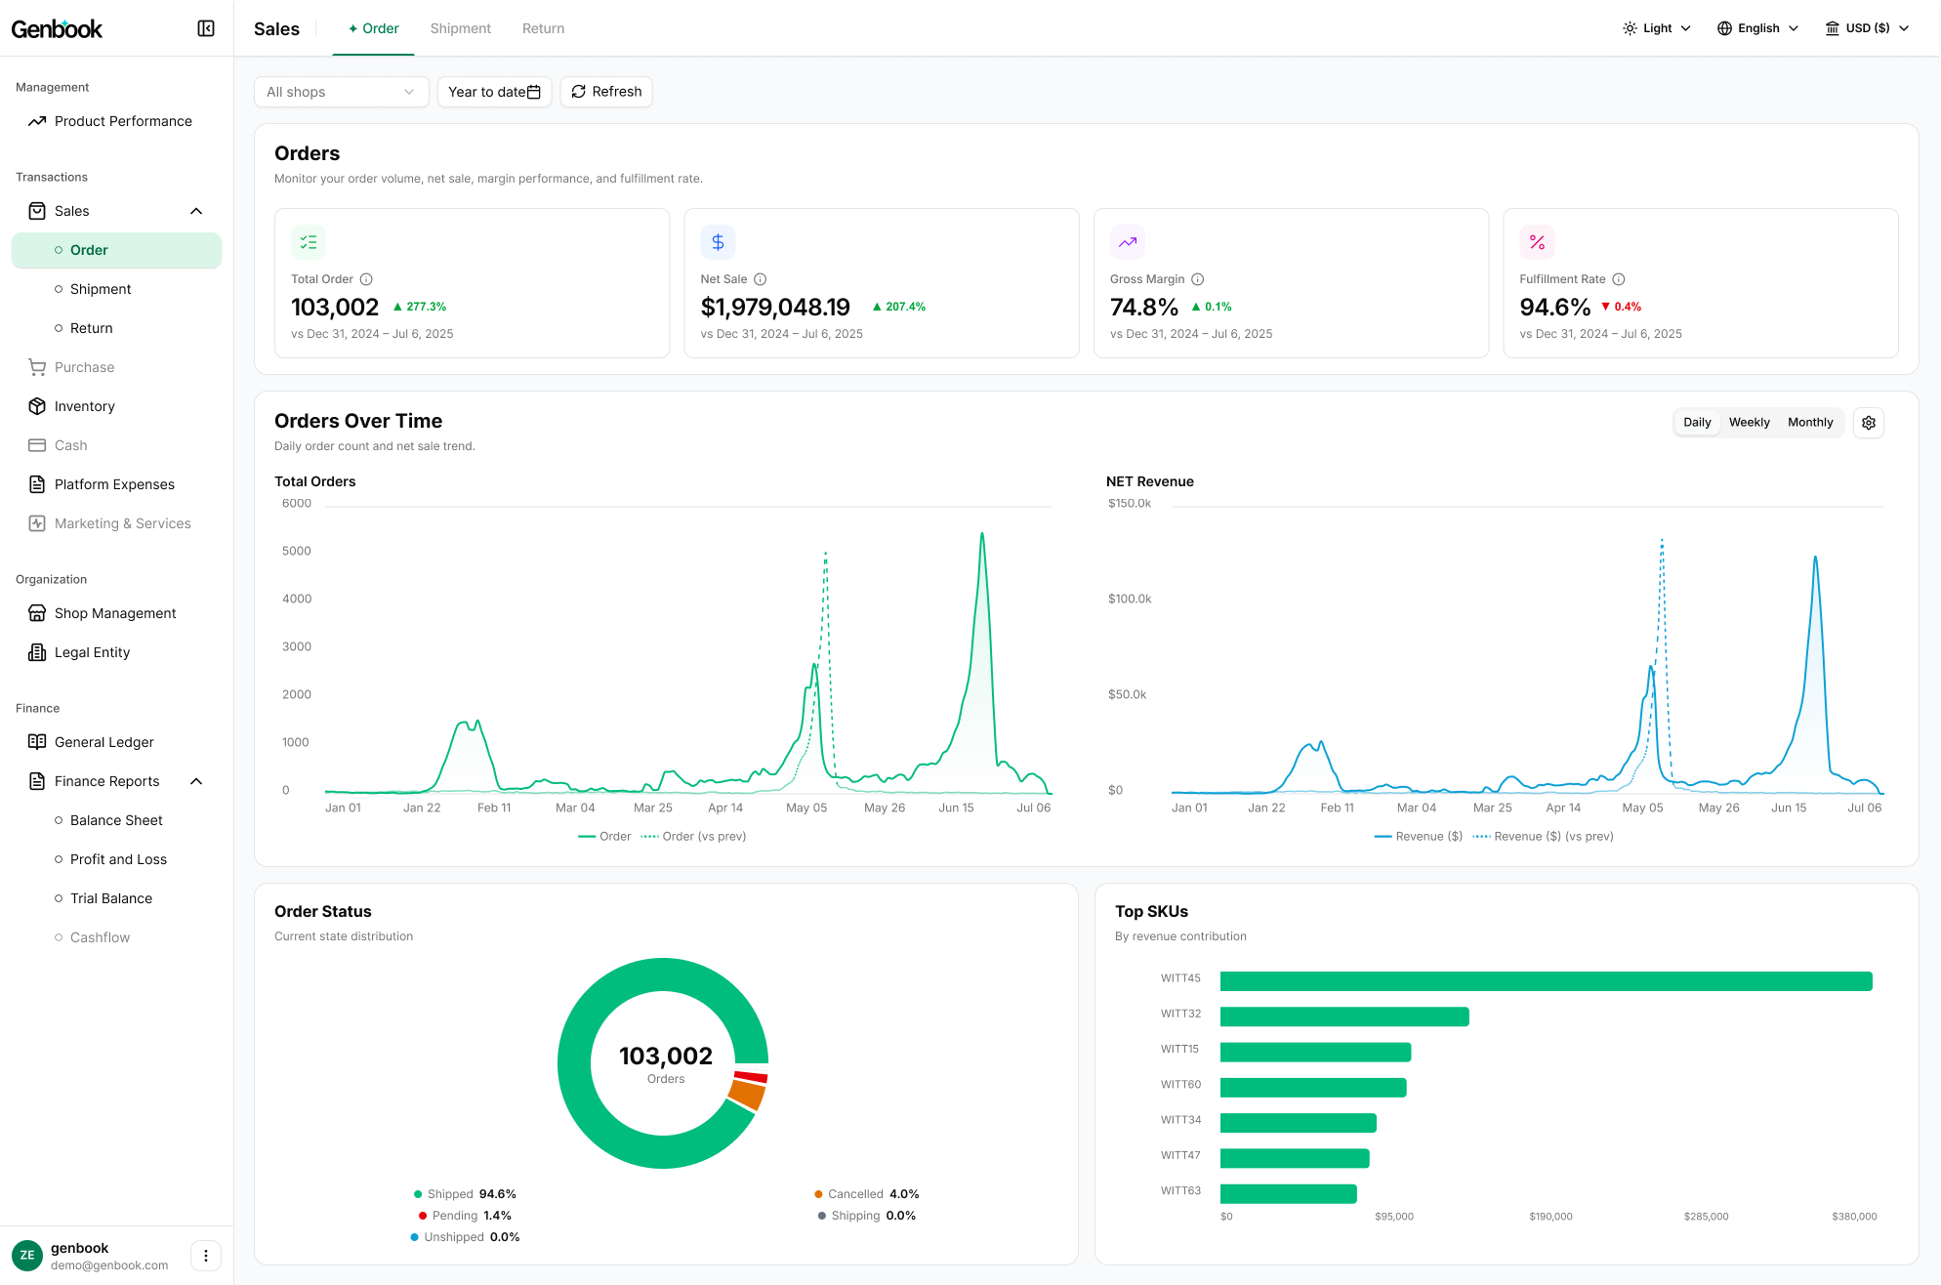Collapse the sidebar panel icon
Image resolution: width=1941 pixels, height=1285 pixels.
(206, 28)
